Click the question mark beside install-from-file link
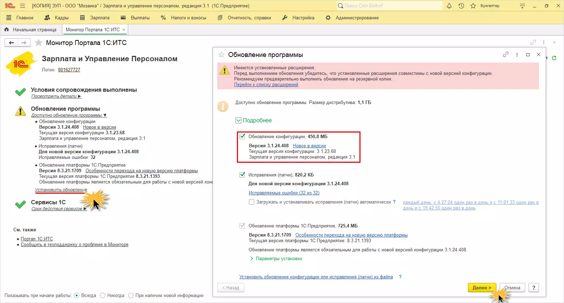 coord(400,277)
